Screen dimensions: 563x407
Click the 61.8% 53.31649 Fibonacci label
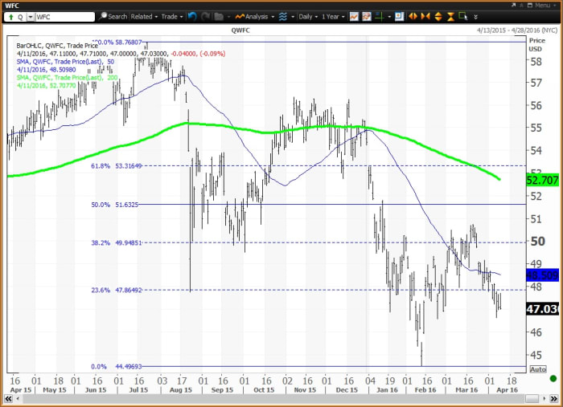tap(117, 166)
